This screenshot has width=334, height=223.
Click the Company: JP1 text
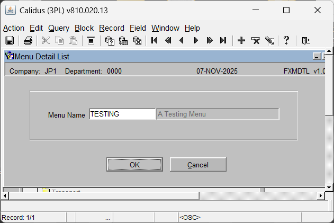(x=33, y=71)
